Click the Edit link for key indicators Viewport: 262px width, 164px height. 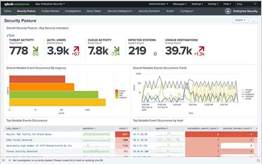tap(12, 36)
